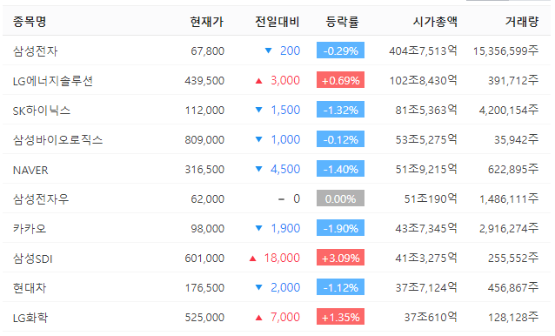Screen dimensions: 555x336
Task: Click the current price 98,000
Action: (207, 229)
